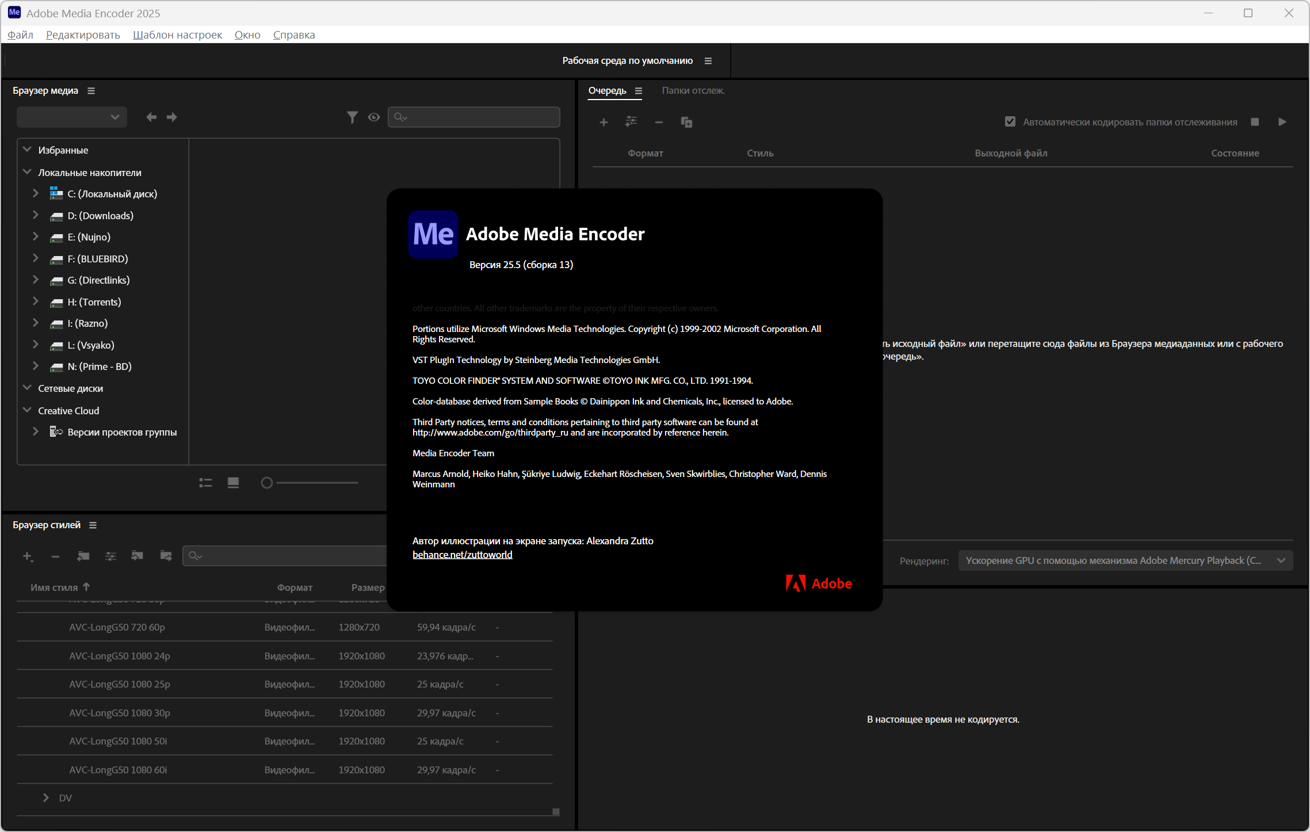Switch Media Browser to list view icon
Screen dimensions: 1310x832
pyautogui.click(x=205, y=483)
